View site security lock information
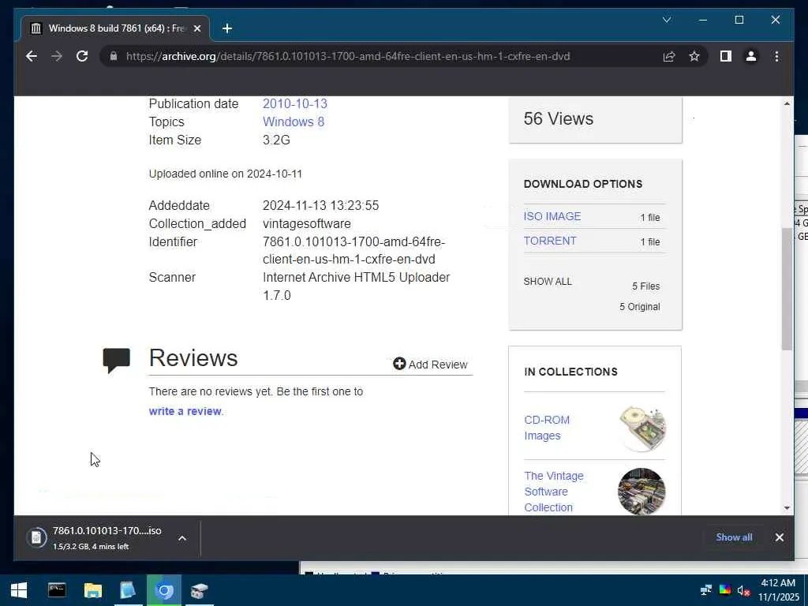 coord(114,56)
